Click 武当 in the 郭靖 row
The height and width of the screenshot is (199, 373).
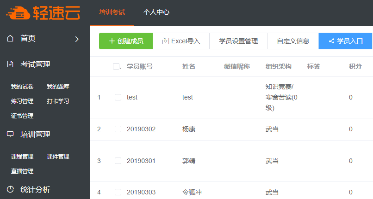pos(272,161)
